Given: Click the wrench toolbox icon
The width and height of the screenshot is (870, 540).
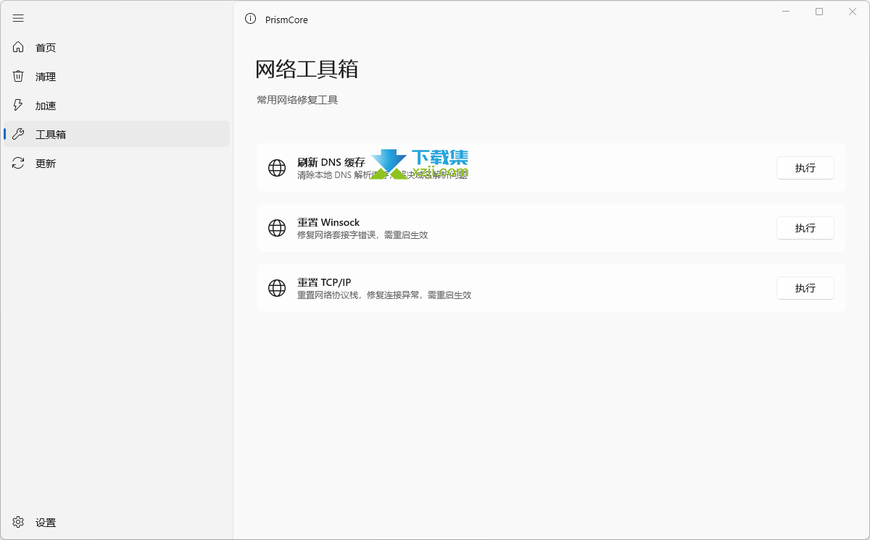Looking at the screenshot, I should coord(18,134).
